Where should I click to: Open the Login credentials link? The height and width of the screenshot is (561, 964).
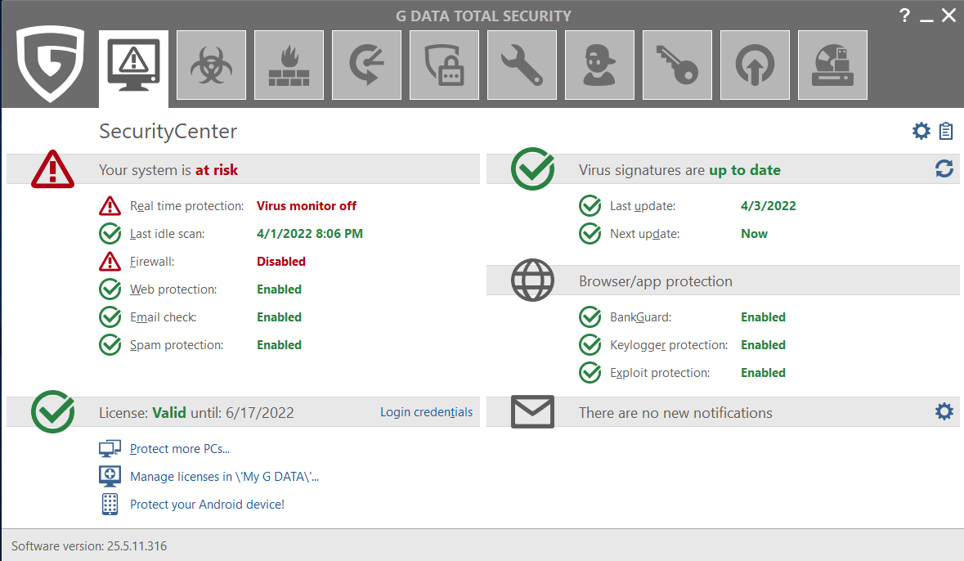426,412
